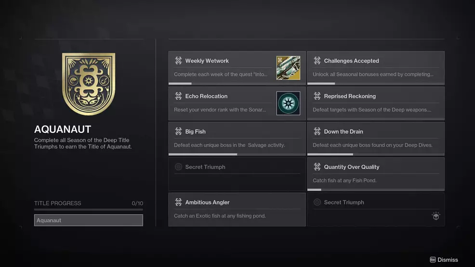The image size is (475, 267).
Task: Click the Echo Relocation triumph icon
Action: [x=178, y=96]
